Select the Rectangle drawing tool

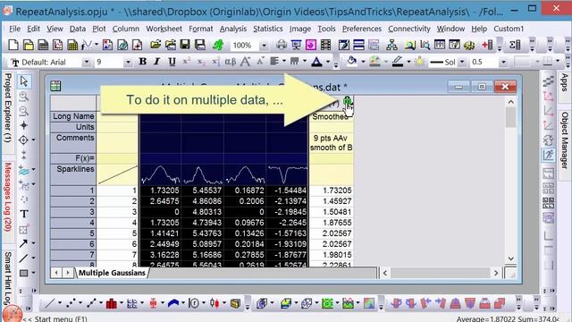24,273
